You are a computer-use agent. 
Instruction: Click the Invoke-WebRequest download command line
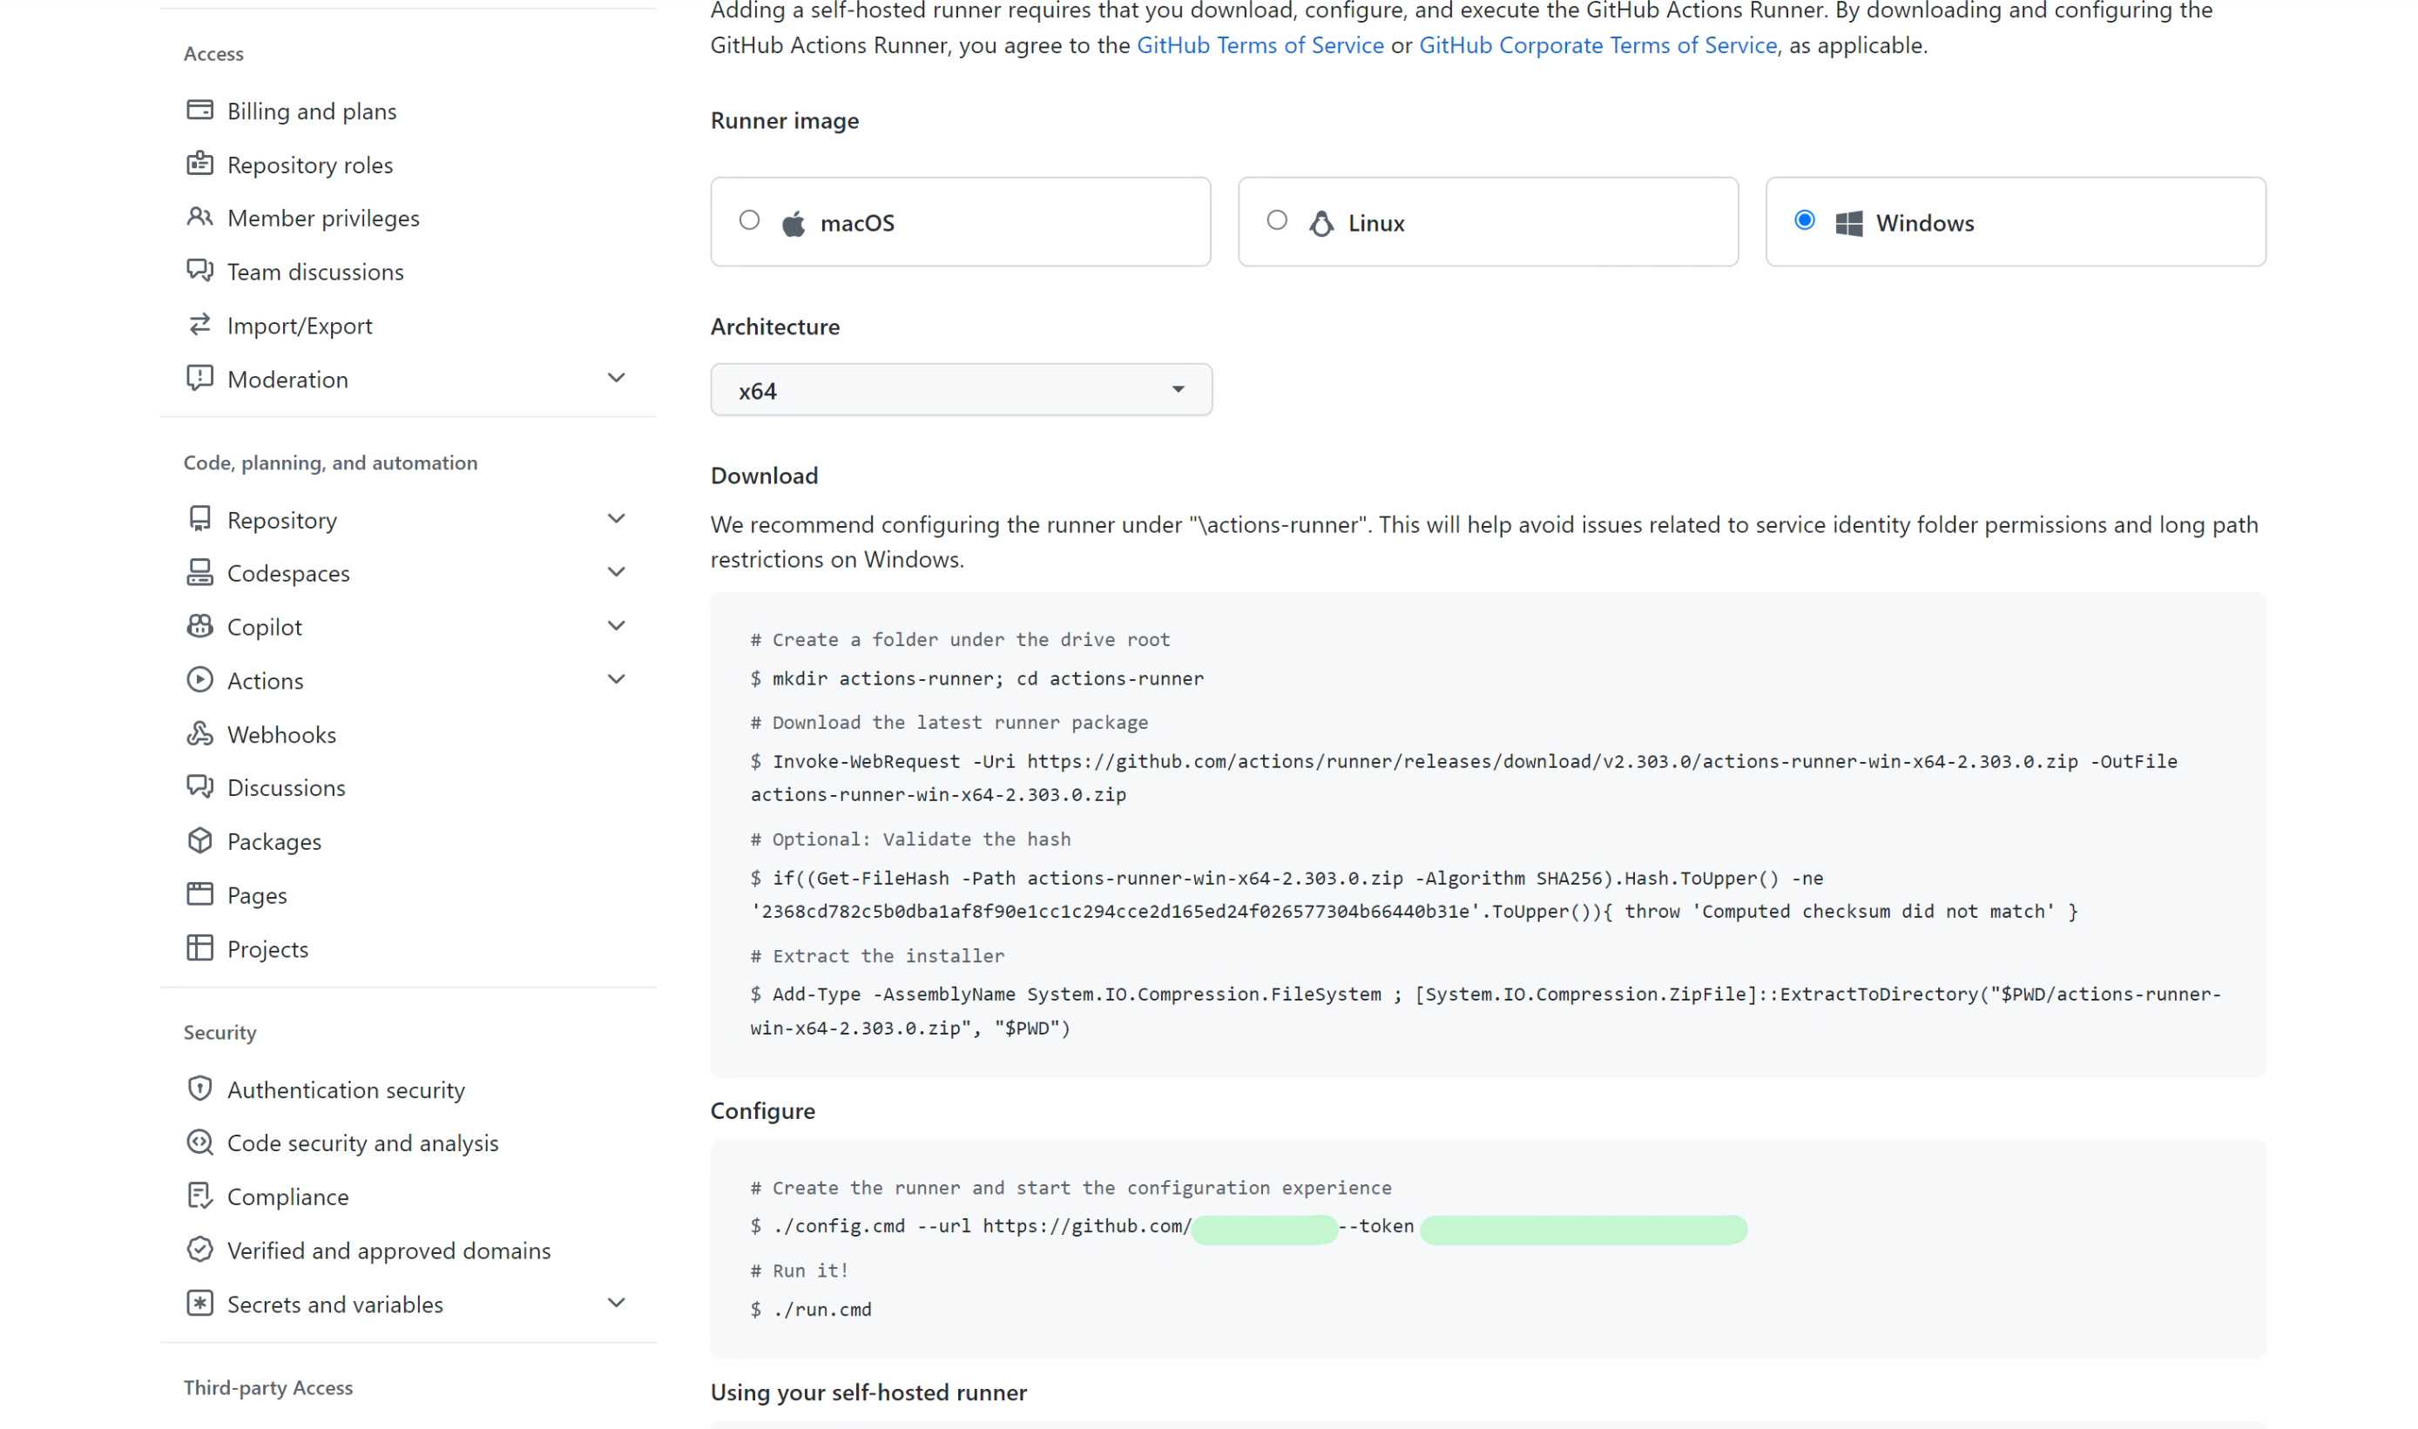pyautogui.click(x=1463, y=778)
